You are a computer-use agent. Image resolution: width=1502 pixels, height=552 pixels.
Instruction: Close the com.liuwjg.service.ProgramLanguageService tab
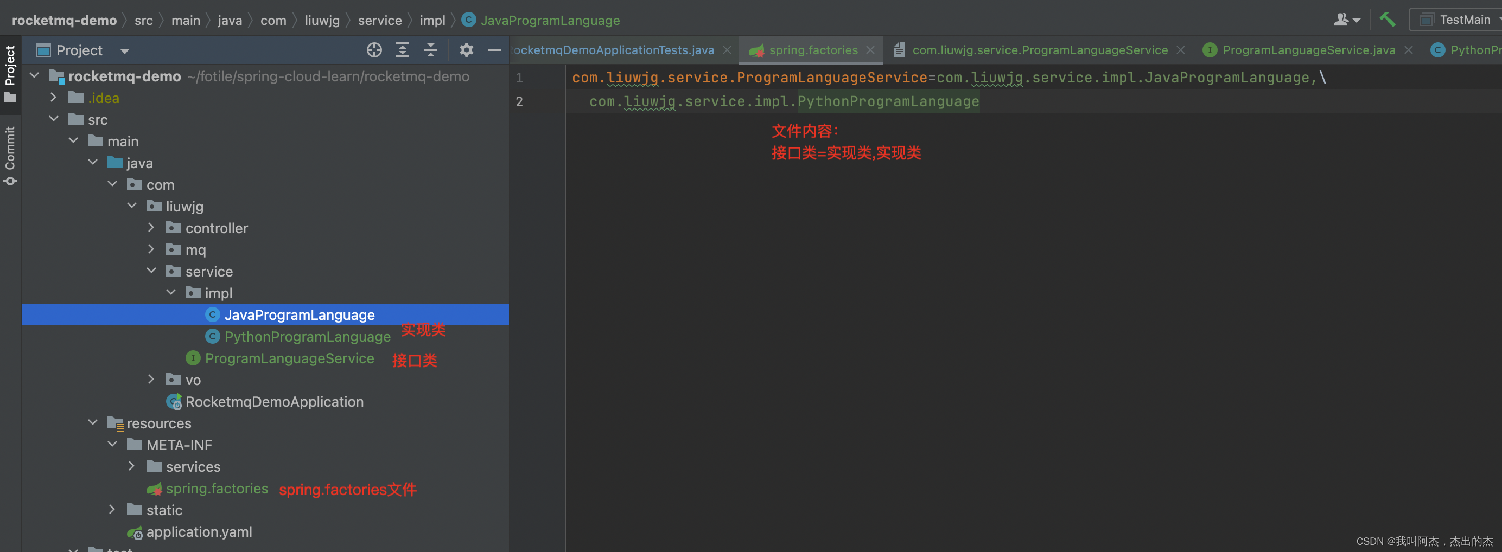pos(1180,50)
